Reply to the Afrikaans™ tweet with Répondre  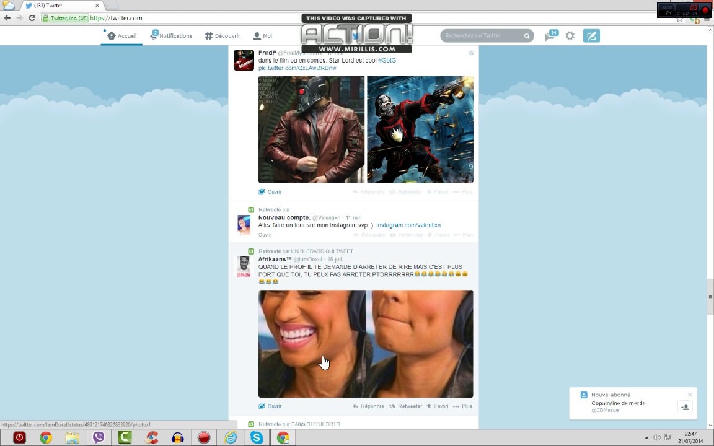coord(368,406)
